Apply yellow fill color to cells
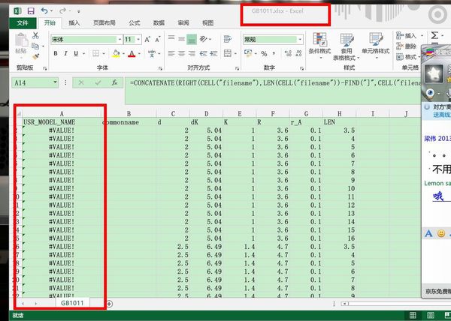The width and height of the screenshot is (451, 321). point(116,53)
